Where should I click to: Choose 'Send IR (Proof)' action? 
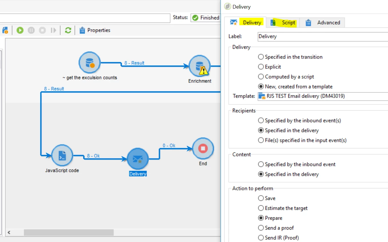(x=278, y=238)
